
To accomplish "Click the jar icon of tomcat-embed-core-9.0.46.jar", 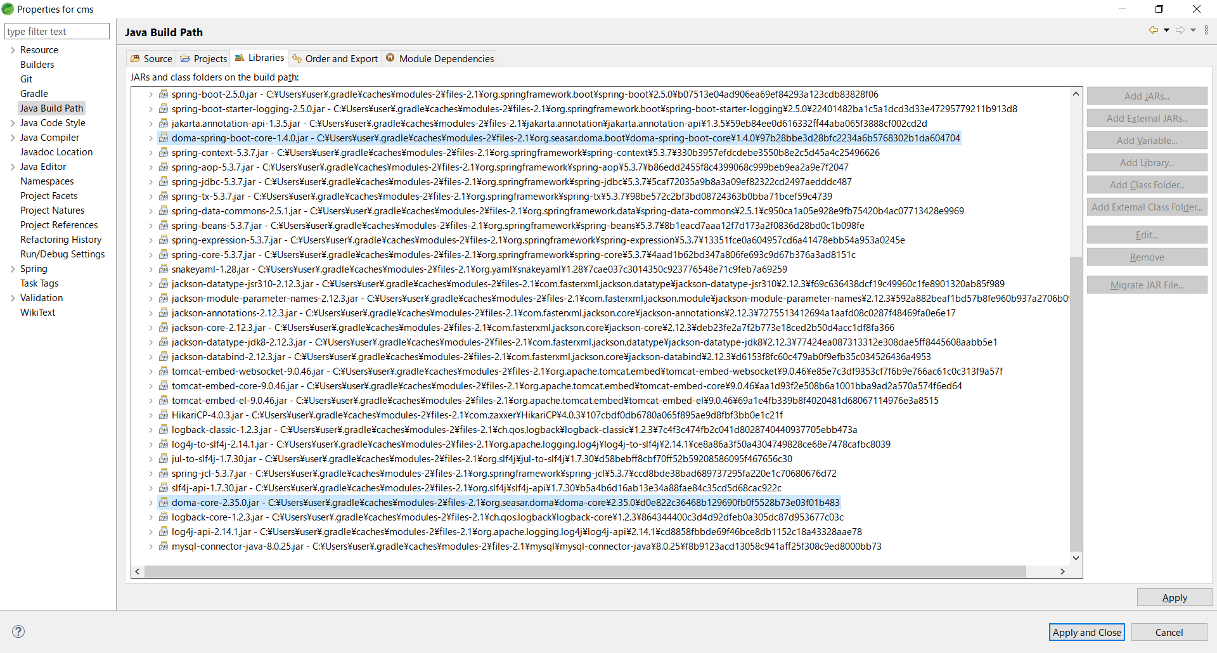I will (164, 385).
